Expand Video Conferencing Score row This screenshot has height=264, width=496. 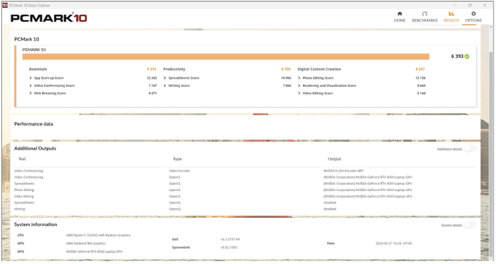30,85
